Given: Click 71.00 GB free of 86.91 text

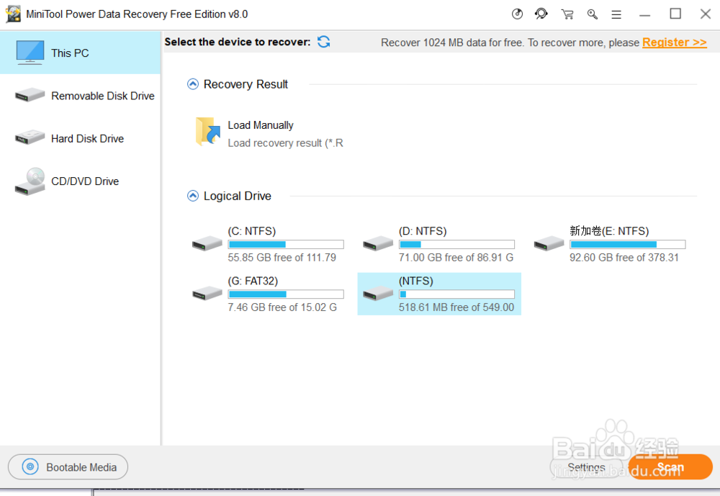Looking at the screenshot, I should click(x=456, y=258).
